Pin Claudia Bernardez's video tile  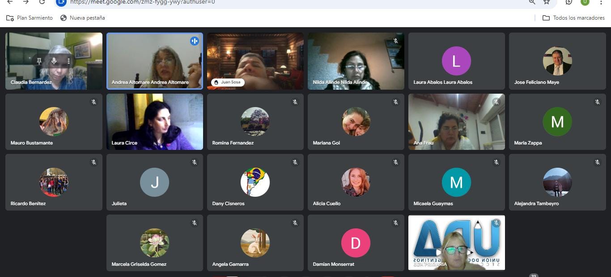39,61
